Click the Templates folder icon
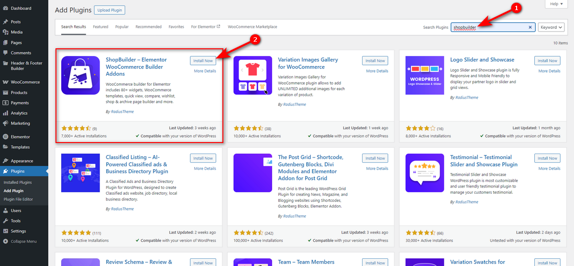Screen dimensions: 574x266 pyautogui.click(x=5, y=147)
